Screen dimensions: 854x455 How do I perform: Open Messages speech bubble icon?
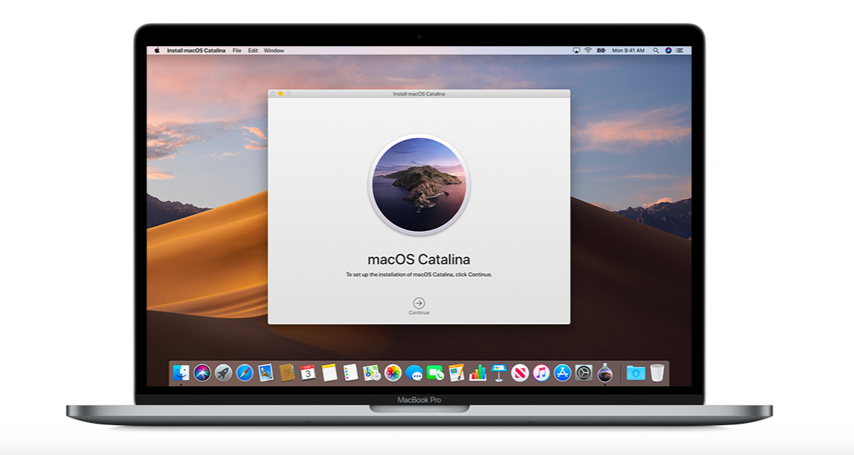[x=414, y=373]
